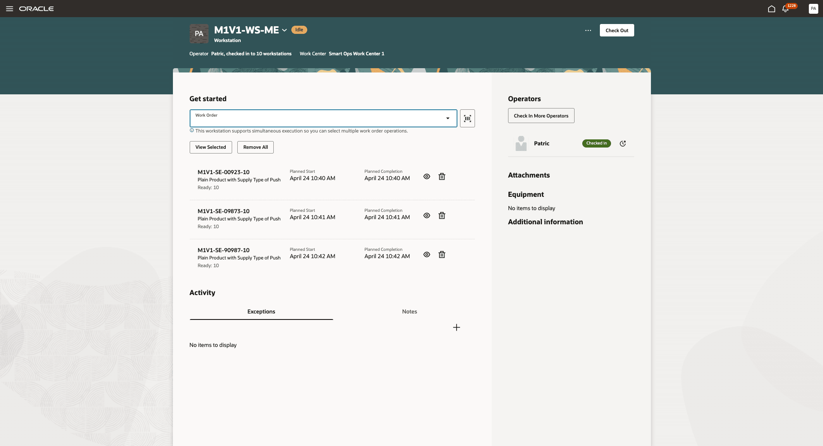Click Check In More Operators button
Screen dimensions: 823x446
click(541, 116)
